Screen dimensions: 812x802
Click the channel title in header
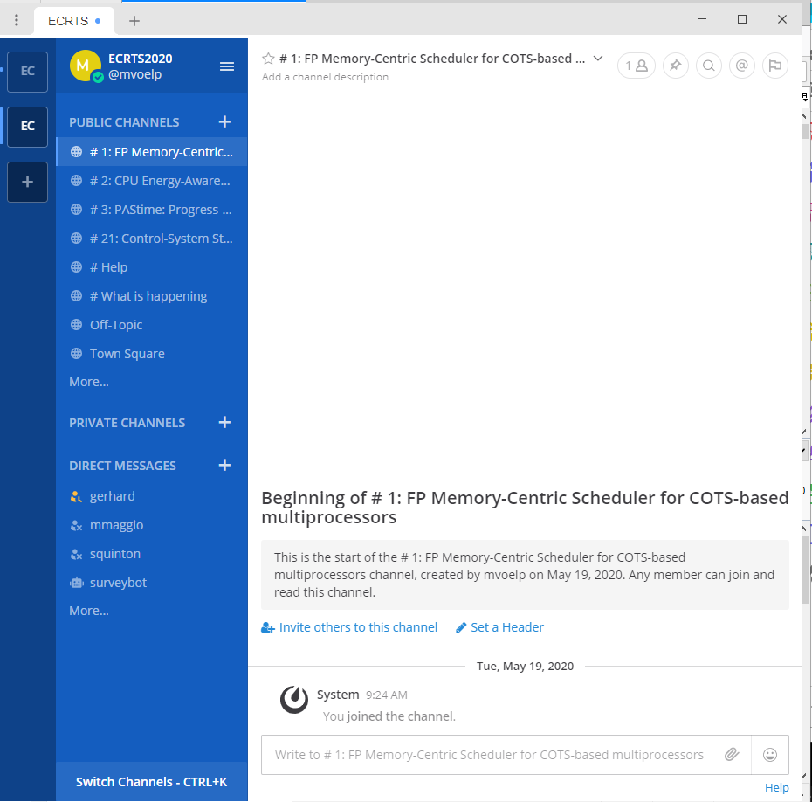tap(432, 59)
